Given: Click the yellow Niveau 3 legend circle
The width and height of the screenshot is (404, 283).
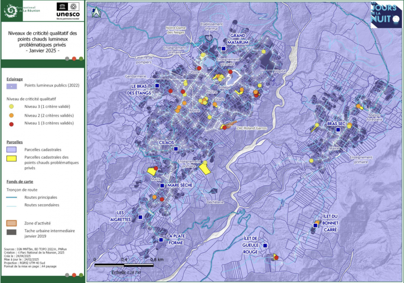Looking at the screenshot, I should click(11, 107).
